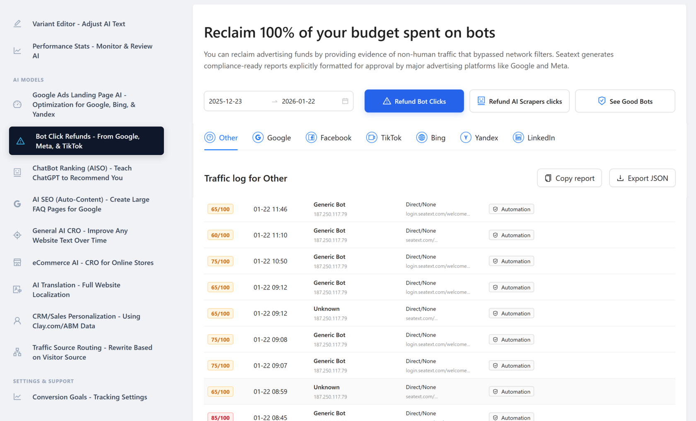The height and width of the screenshot is (421, 696).
Task: Click the Automation tag in the 01-22 09:08 row
Action: click(511, 340)
